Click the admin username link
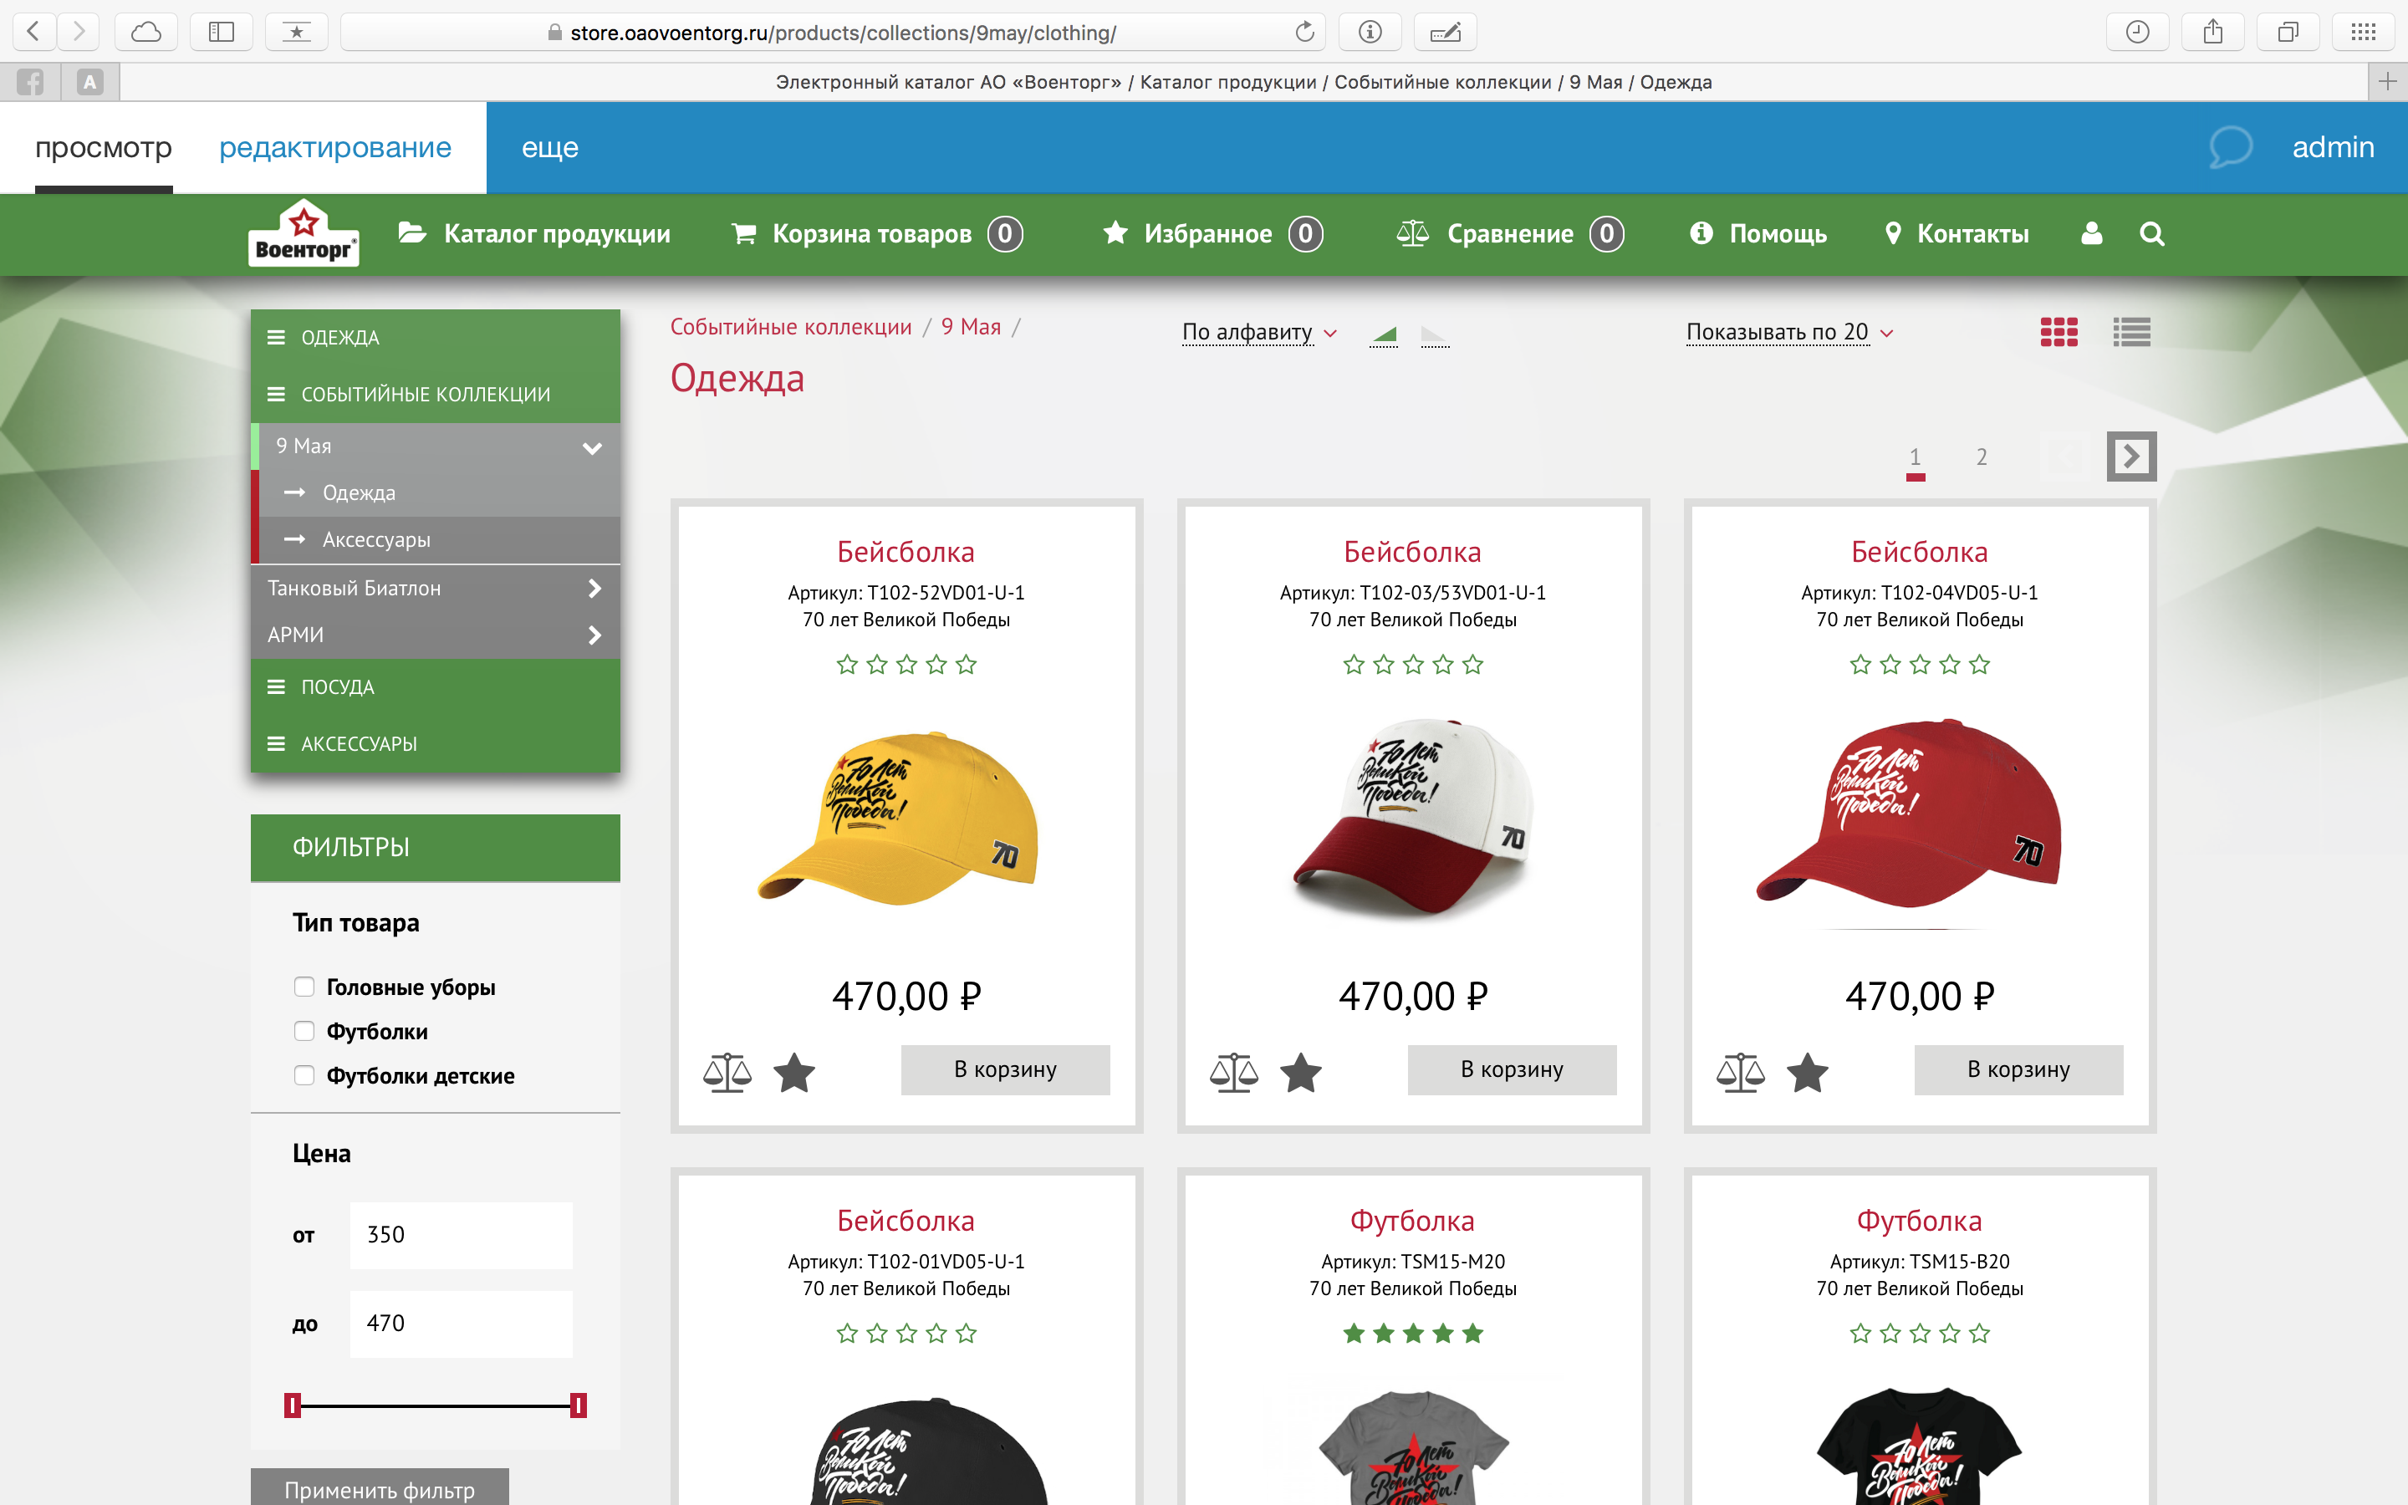This screenshot has width=2408, height=1505. [2333, 147]
